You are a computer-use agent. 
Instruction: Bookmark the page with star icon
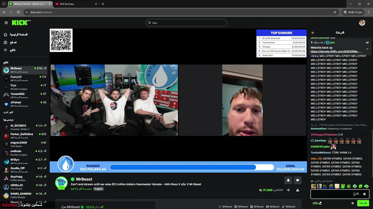tap(335, 12)
